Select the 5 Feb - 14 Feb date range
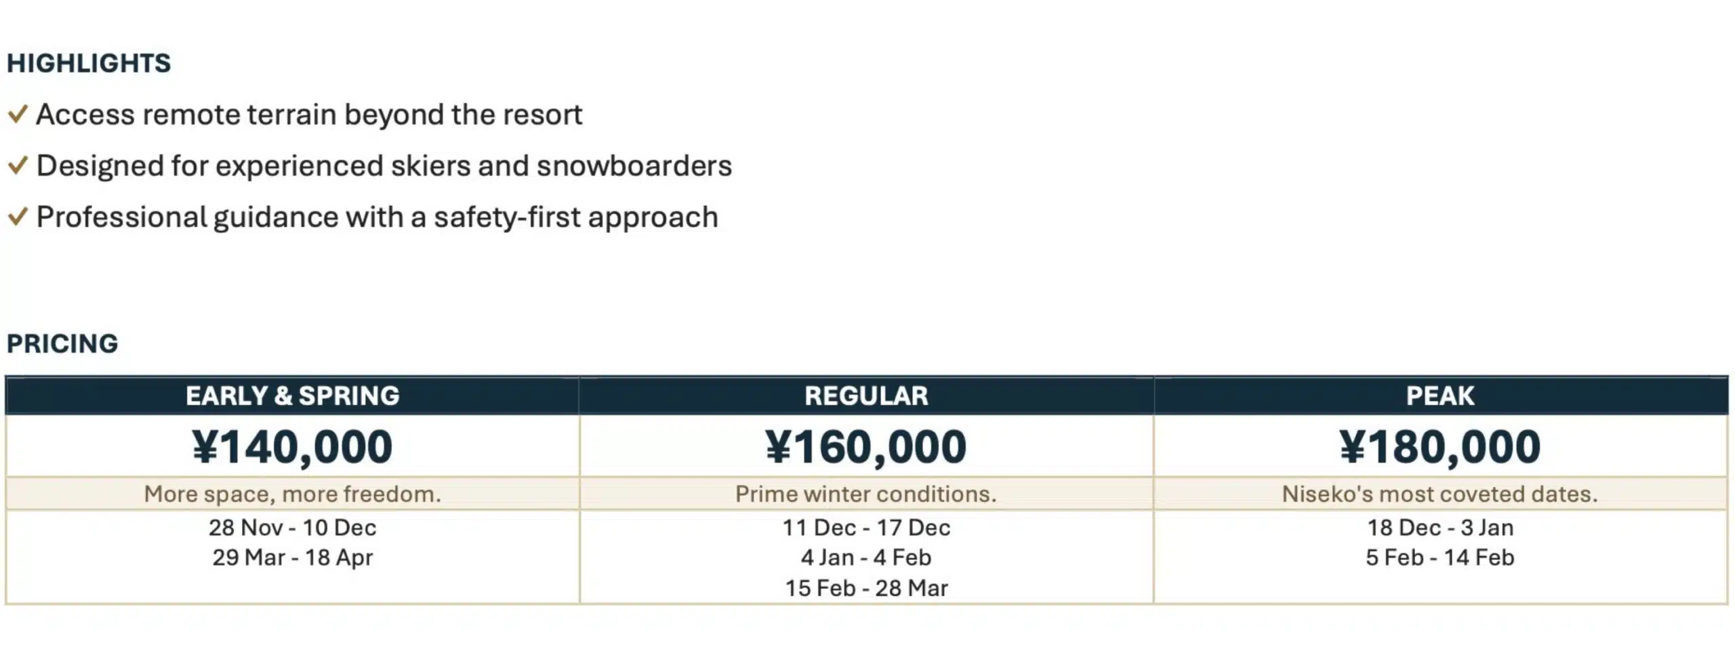 click(1440, 558)
